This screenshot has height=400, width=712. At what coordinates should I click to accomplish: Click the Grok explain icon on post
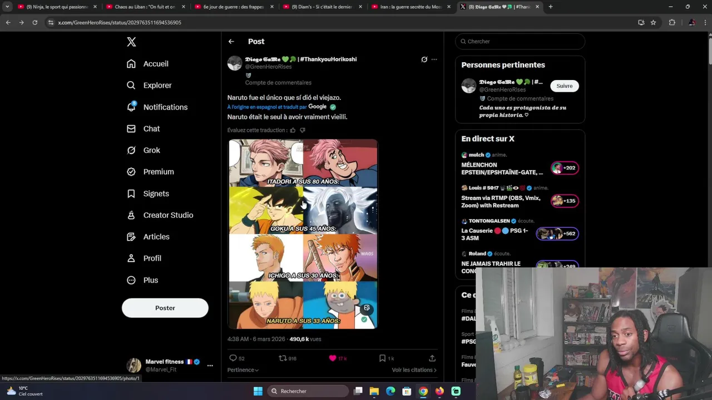click(x=424, y=59)
